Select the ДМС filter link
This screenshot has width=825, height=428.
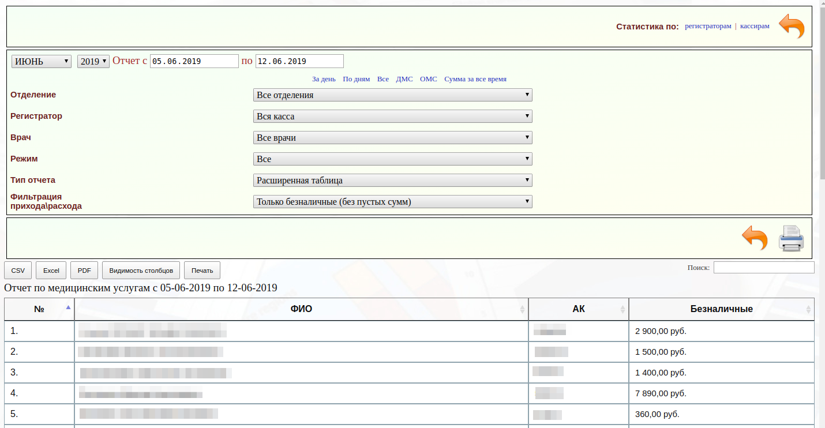click(x=404, y=79)
